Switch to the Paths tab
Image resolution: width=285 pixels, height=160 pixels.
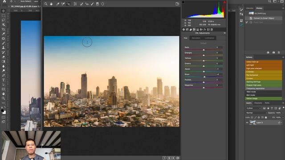[267, 103]
